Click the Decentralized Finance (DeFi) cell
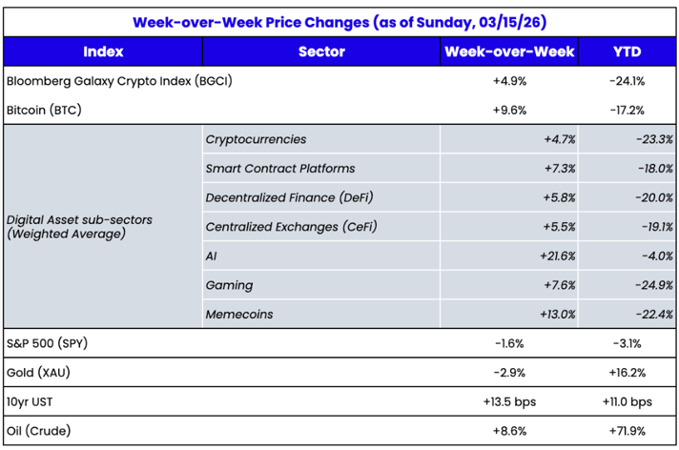 [x=289, y=197]
